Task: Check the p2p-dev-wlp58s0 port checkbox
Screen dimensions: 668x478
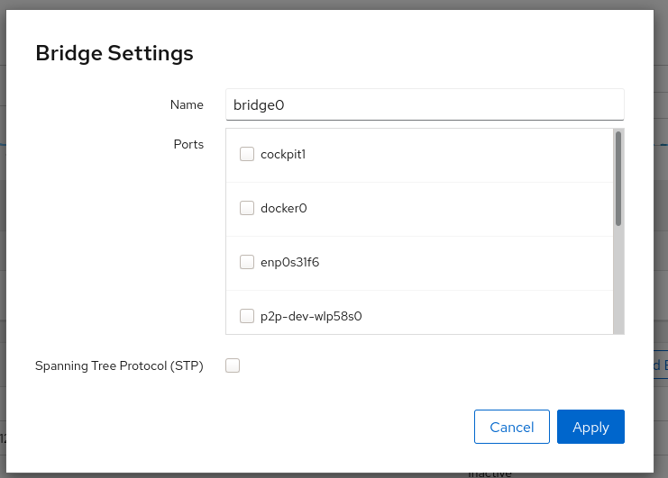Action: [247, 316]
